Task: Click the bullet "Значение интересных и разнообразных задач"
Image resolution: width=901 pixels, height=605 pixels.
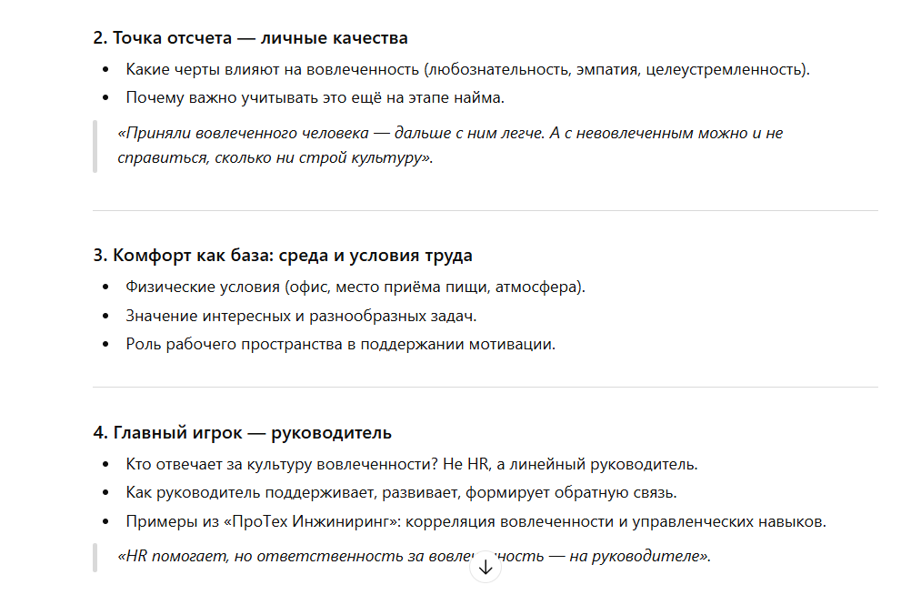Action: tap(301, 316)
